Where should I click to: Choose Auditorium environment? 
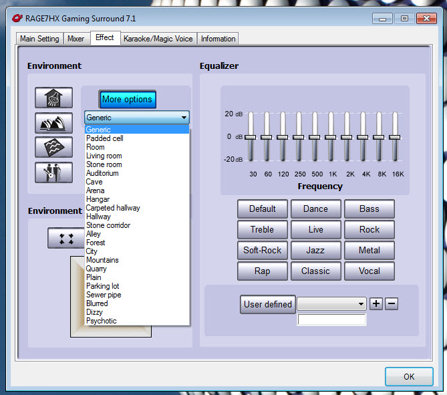[x=137, y=173]
